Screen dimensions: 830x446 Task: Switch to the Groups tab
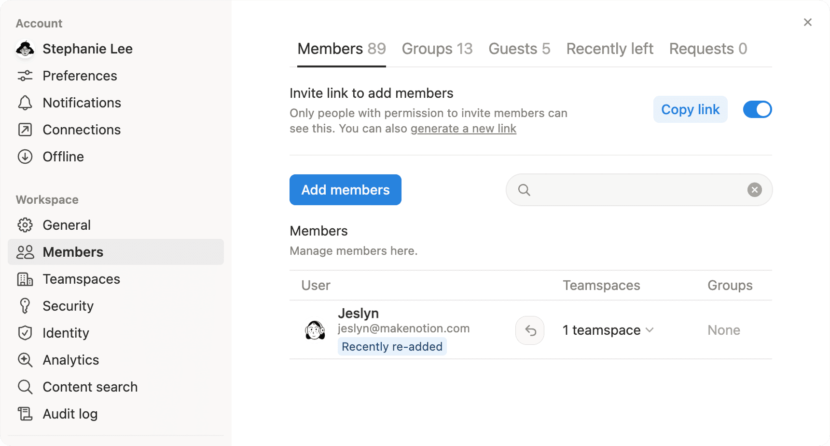tap(437, 49)
